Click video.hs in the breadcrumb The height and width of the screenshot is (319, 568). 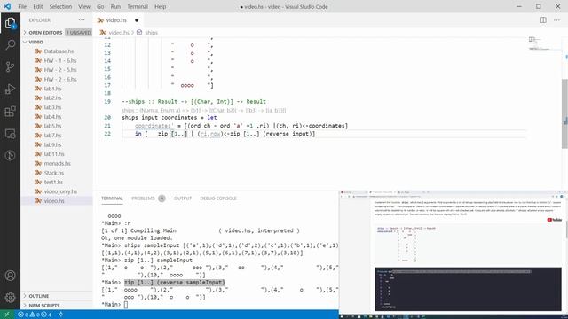119,33
